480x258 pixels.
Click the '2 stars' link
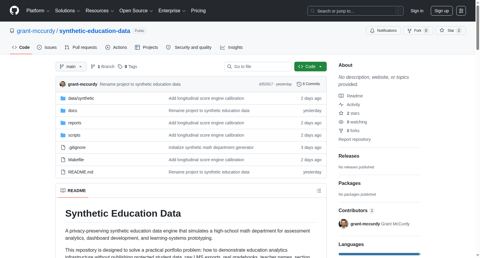click(x=353, y=113)
